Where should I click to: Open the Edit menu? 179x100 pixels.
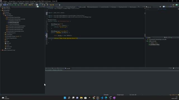pyautogui.click(x=5, y=3)
